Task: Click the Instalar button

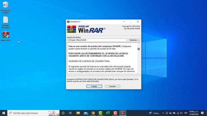Action: click(x=94, y=86)
